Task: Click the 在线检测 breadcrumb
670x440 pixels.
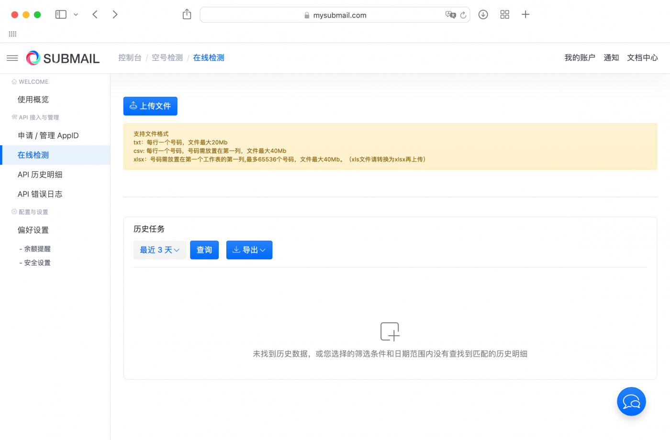Action: (x=208, y=57)
